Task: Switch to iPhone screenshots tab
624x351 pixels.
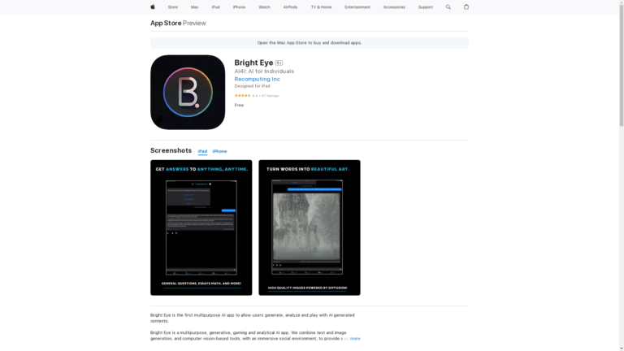Action: pos(219,151)
